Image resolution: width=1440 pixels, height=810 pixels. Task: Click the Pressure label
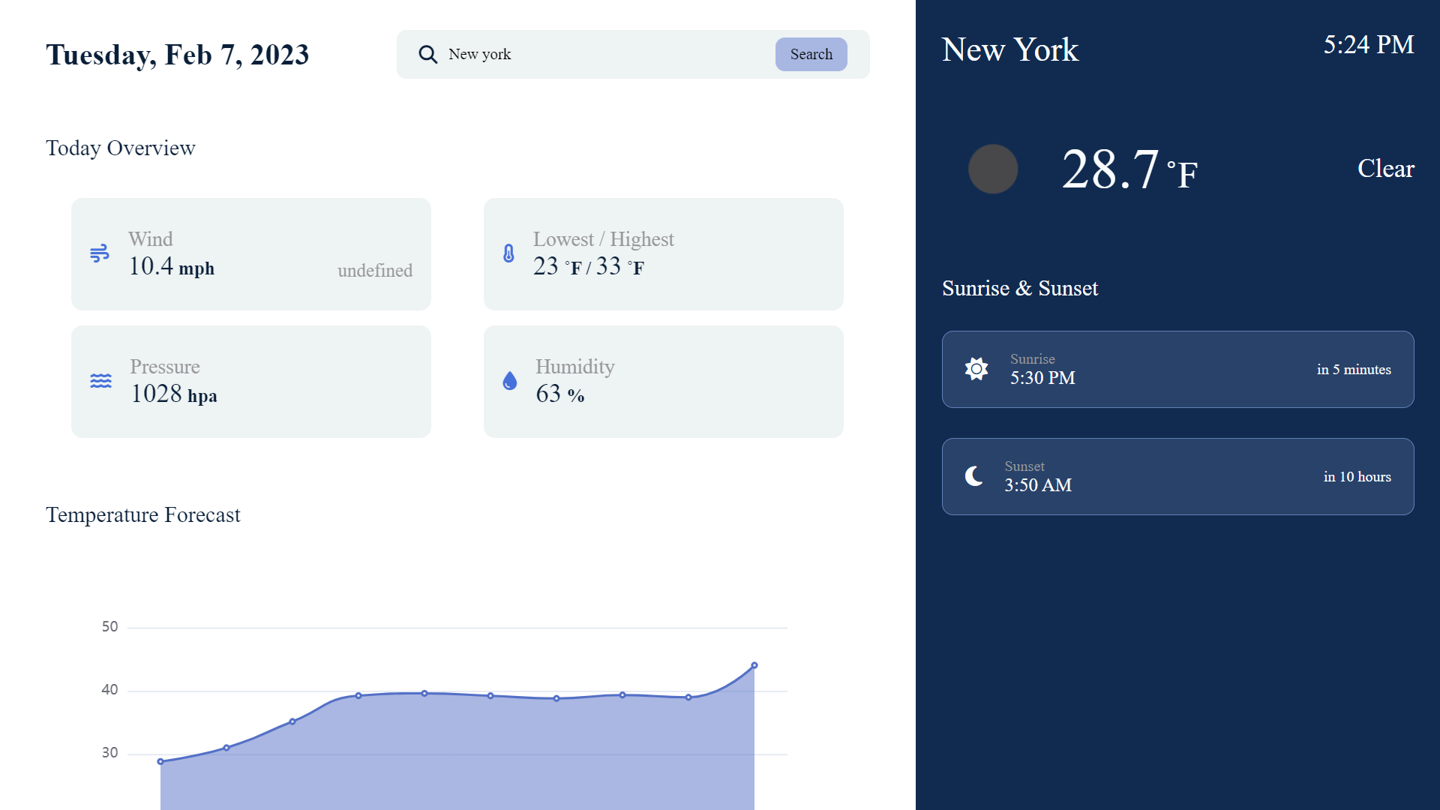(165, 367)
